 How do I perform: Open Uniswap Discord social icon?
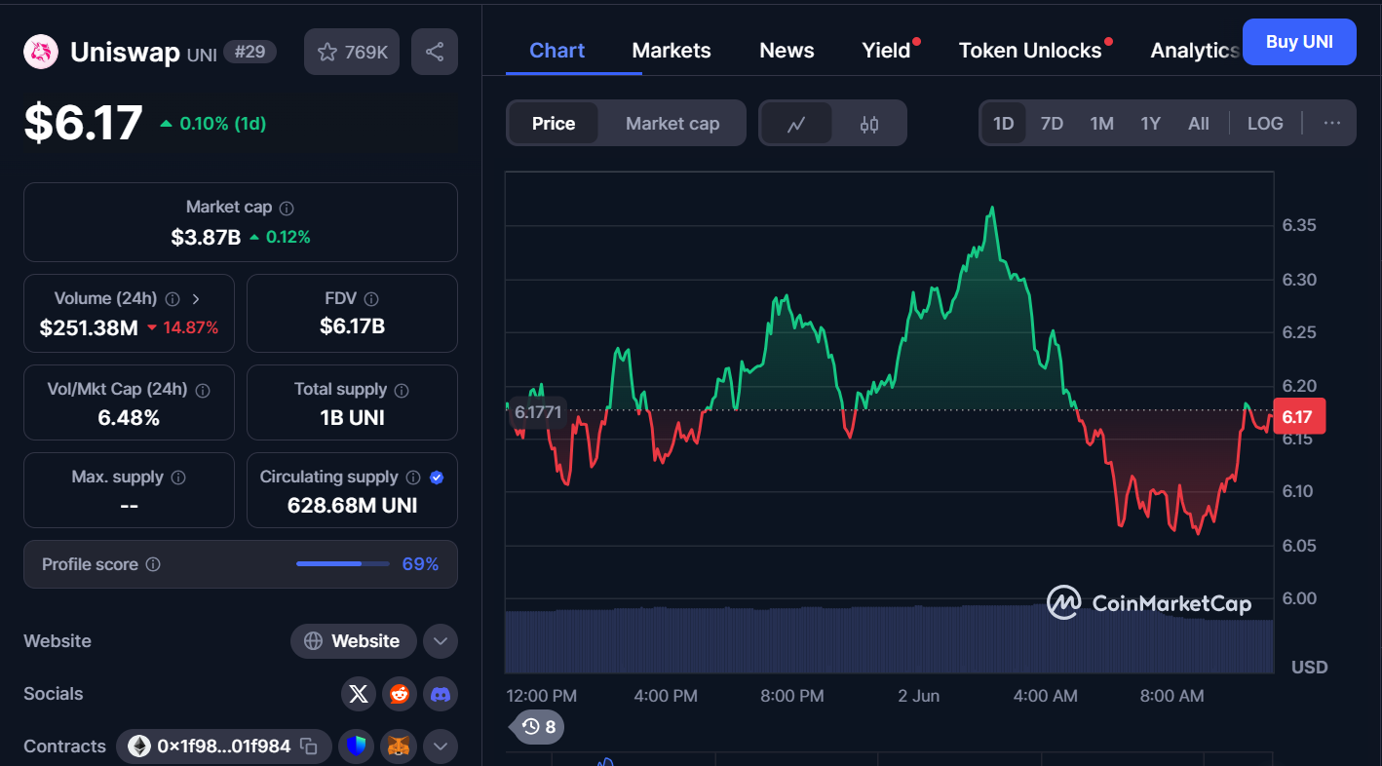[441, 694]
